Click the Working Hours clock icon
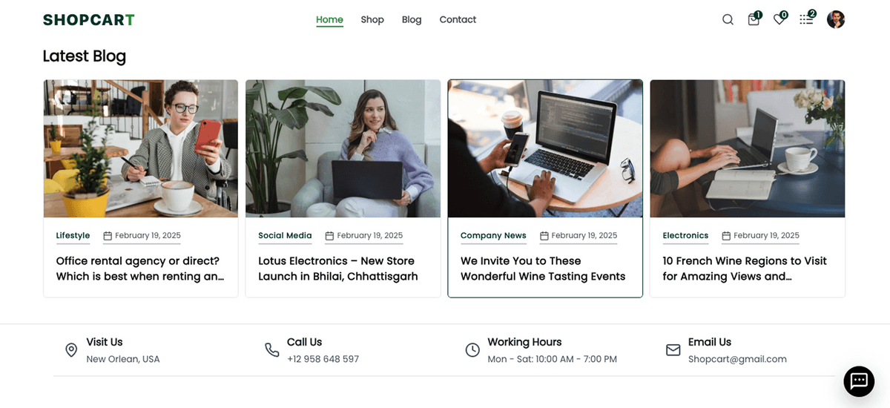This screenshot has height=408, width=890. [x=472, y=350]
